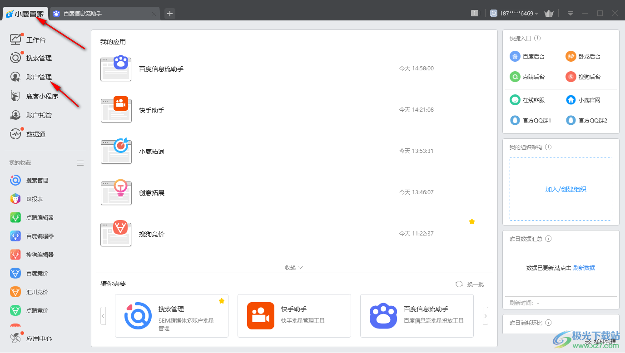This screenshot has width=625, height=353.
Task: Visit 小鹿官网 official website
Action: [584, 100]
